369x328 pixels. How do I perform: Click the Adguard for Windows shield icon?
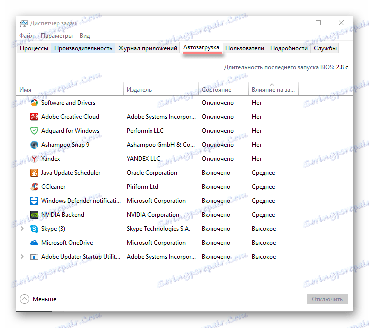point(34,131)
